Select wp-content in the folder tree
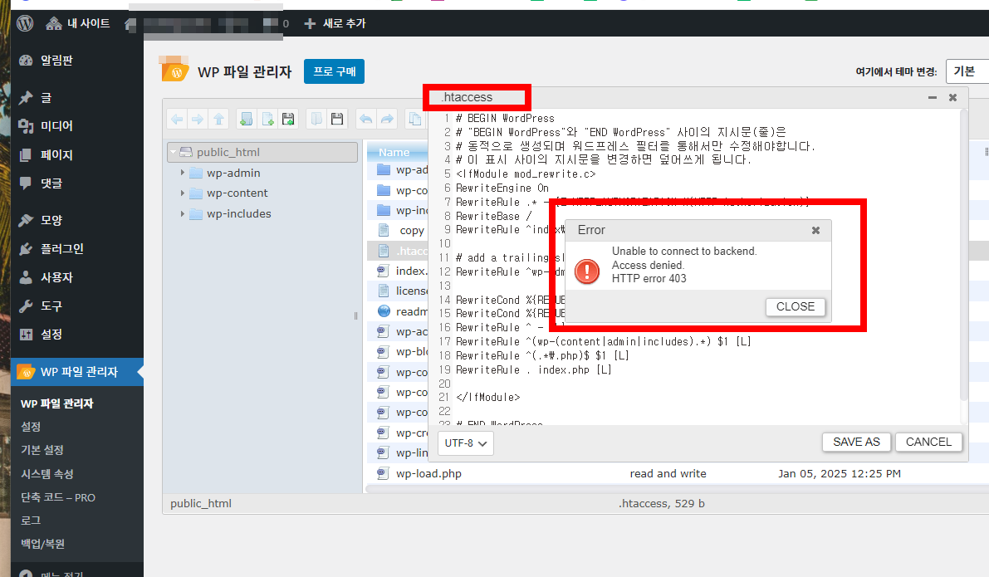The width and height of the screenshot is (989, 577). click(x=237, y=193)
